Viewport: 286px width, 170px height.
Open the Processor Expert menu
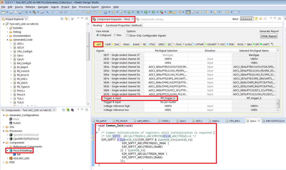(89, 7)
